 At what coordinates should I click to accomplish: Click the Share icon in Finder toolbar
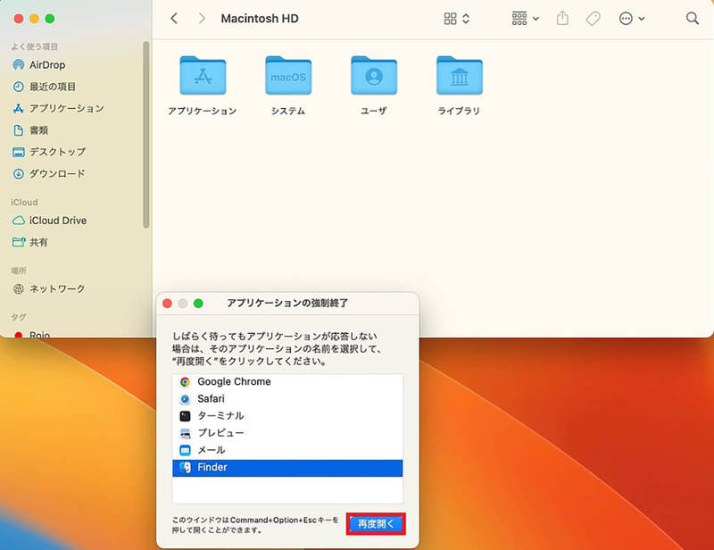click(x=562, y=18)
